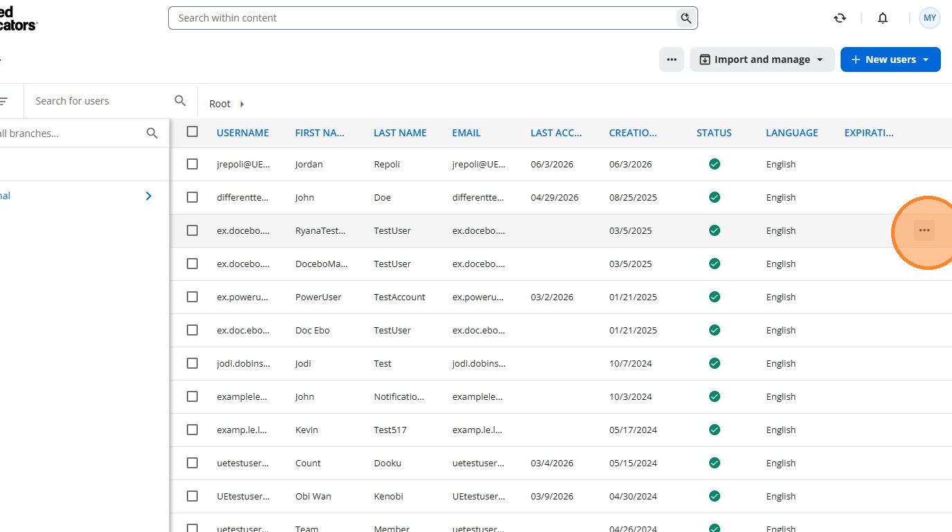Select Obi Wan Kenobi row checkbox
The height and width of the screenshot is (532, 952).
pyautogui.click(x=192, y=496)
